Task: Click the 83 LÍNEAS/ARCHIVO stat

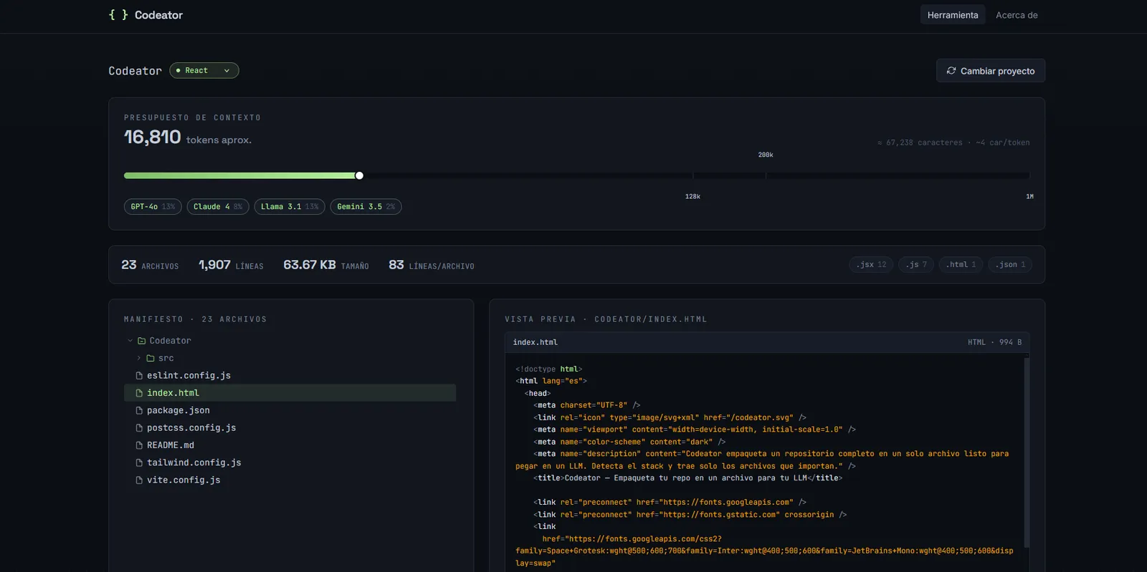Action: (432, 265)
